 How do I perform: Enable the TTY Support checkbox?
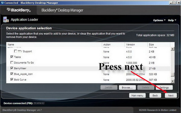15,51
